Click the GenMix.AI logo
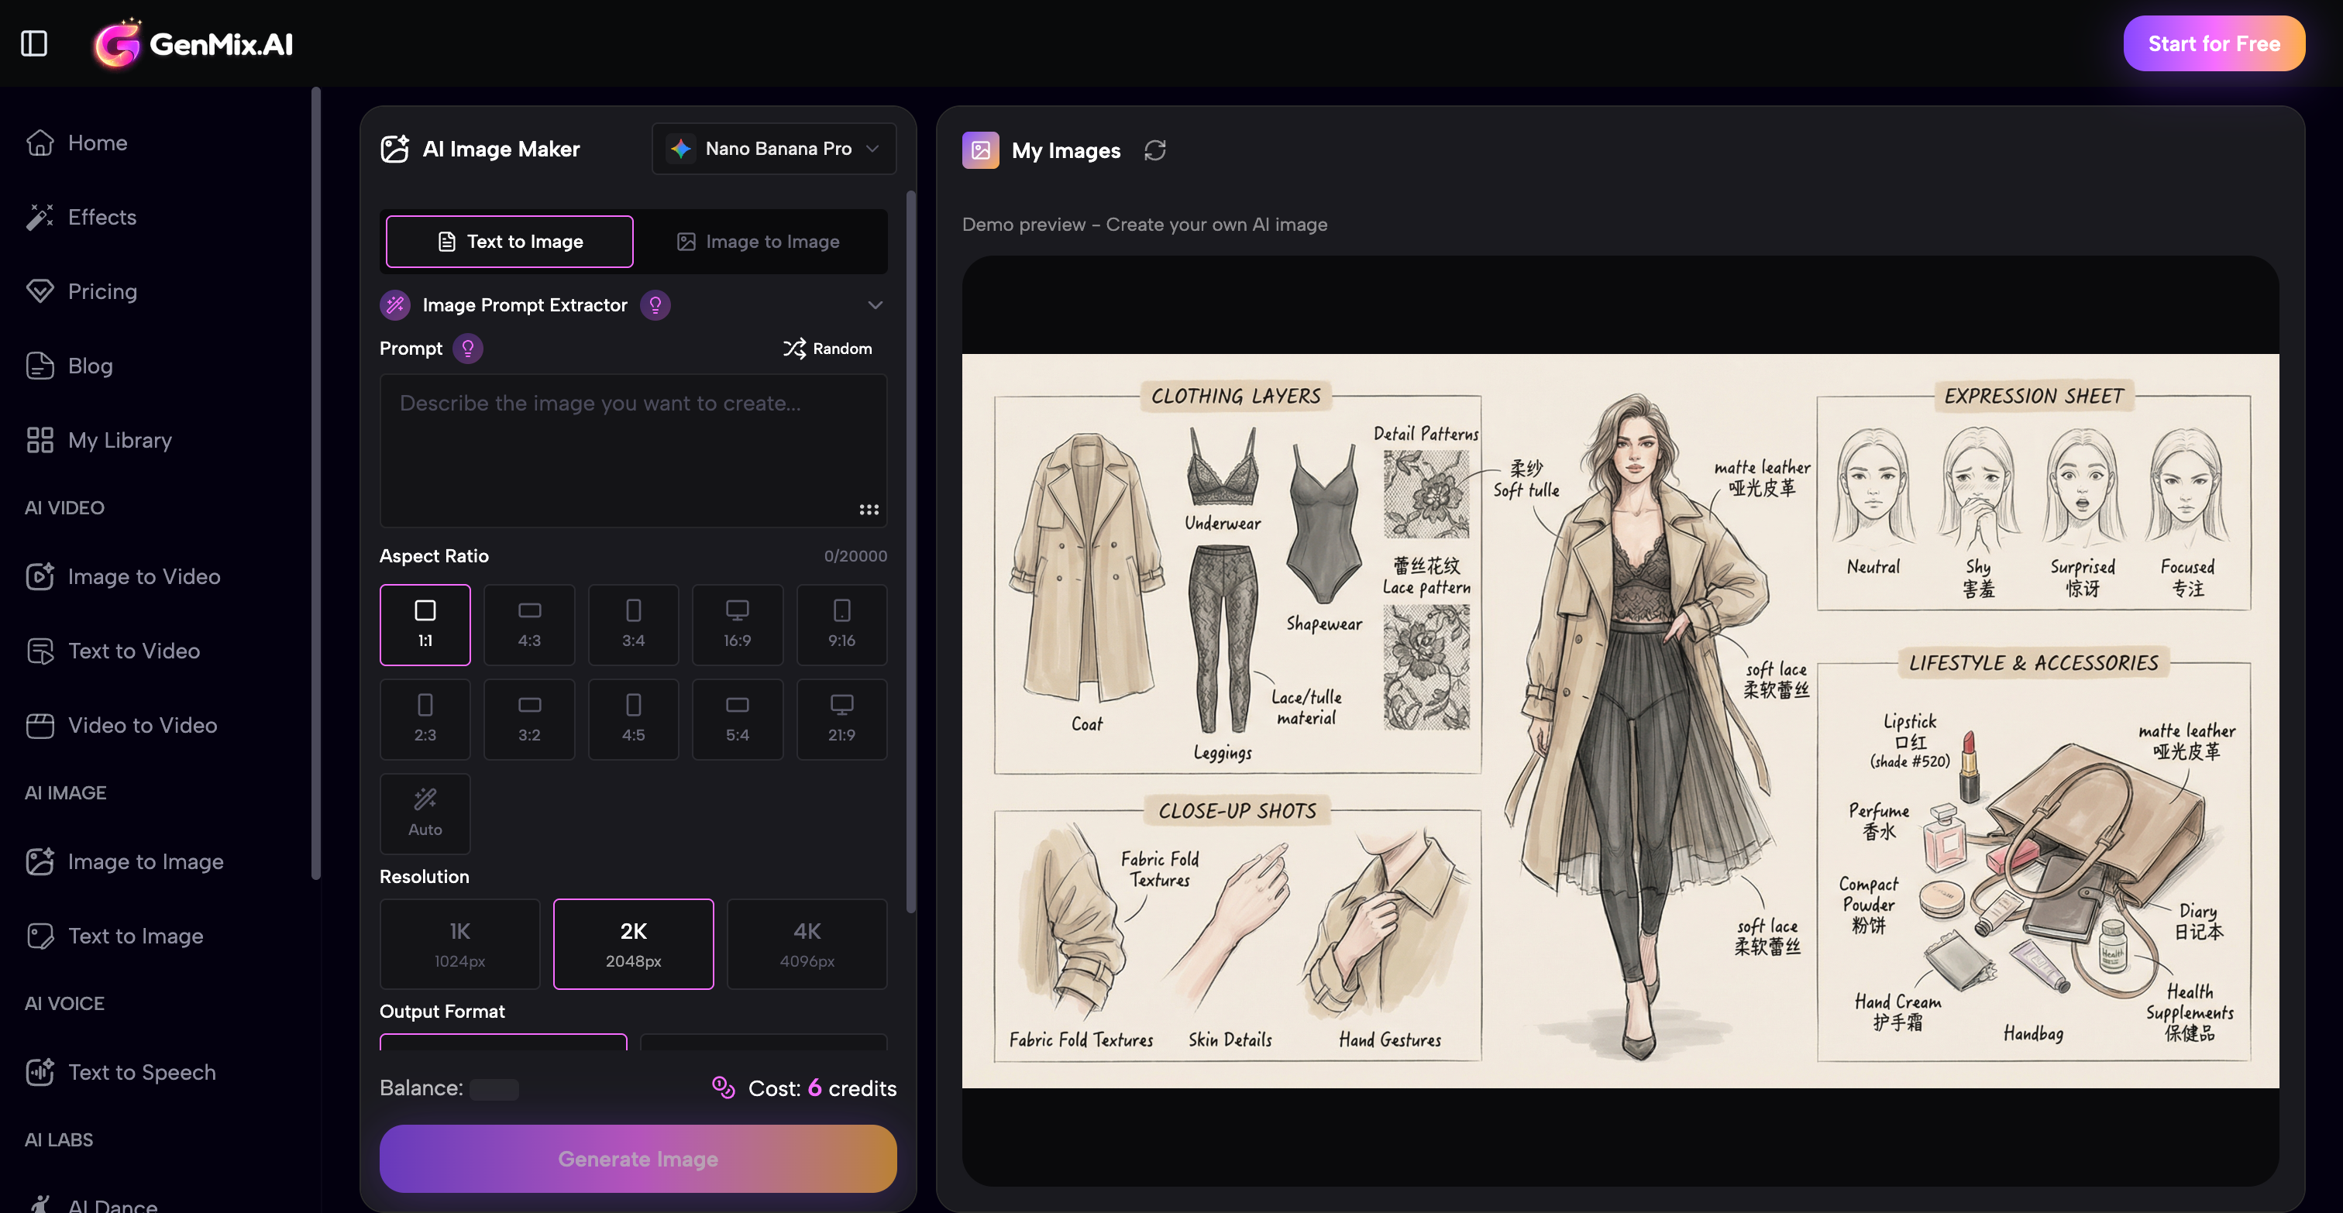2343x1213 pixels. pyautogui.click(x=194, y=43)
